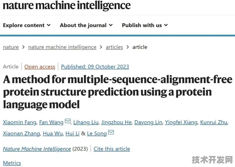This screenshot has width=235, height=167.
Task: Expand the Explore content dropdown
Action: pos(27,25)
